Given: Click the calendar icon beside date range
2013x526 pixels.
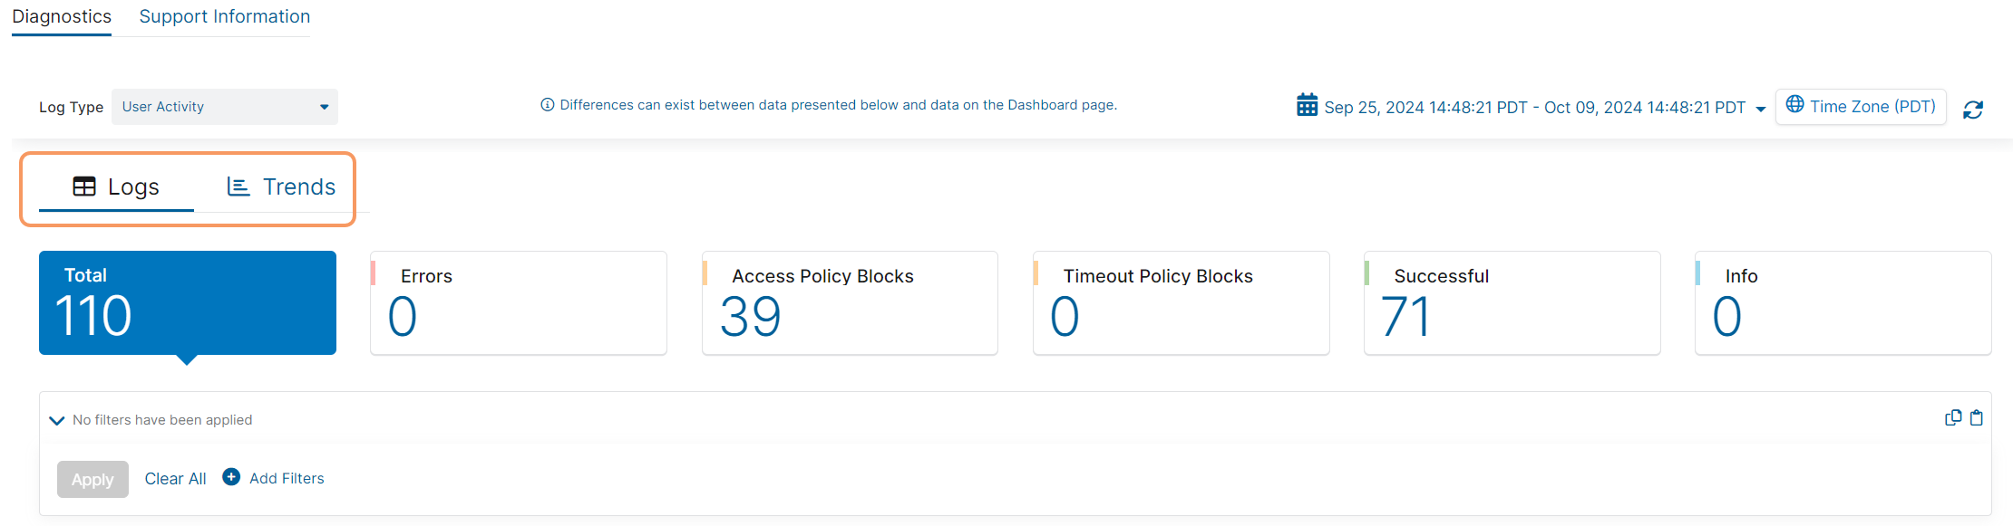Looking at the screenshot, I should (x=1307, y=106).
